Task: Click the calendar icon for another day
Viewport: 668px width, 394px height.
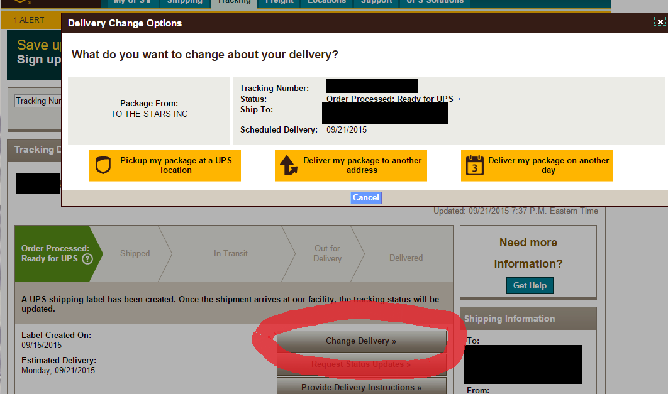Action: point(475,165)
